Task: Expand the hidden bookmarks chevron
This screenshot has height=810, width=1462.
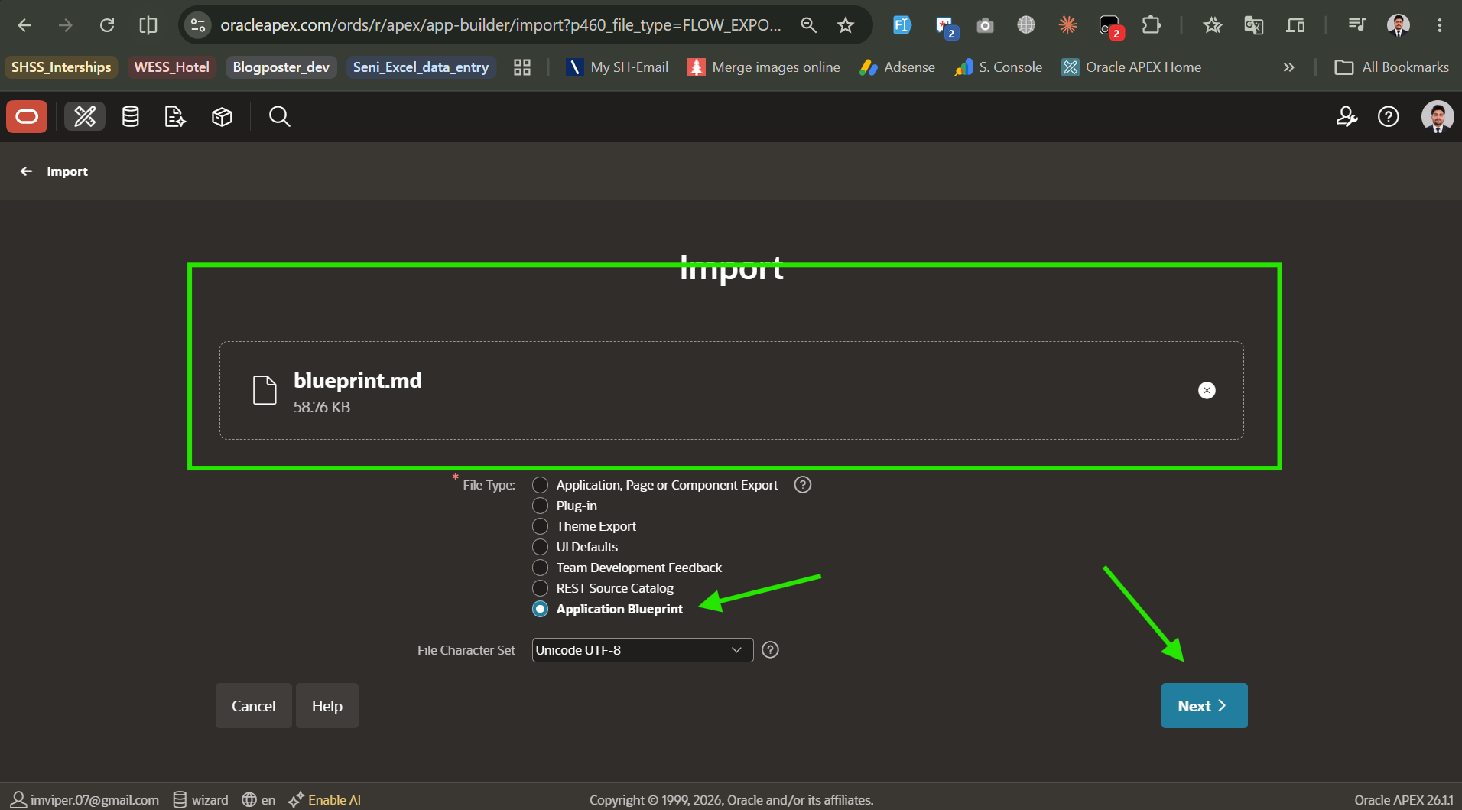Action: pyautogui.click(x=1288, y=67)
